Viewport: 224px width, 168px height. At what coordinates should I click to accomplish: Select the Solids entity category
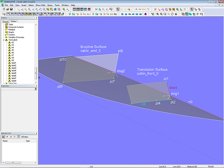11,24
